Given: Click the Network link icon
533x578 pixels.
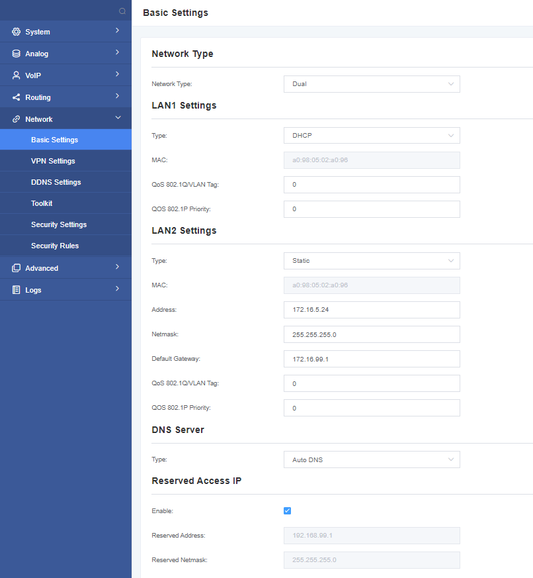Looking at the screenshot, I should point(16,119).
